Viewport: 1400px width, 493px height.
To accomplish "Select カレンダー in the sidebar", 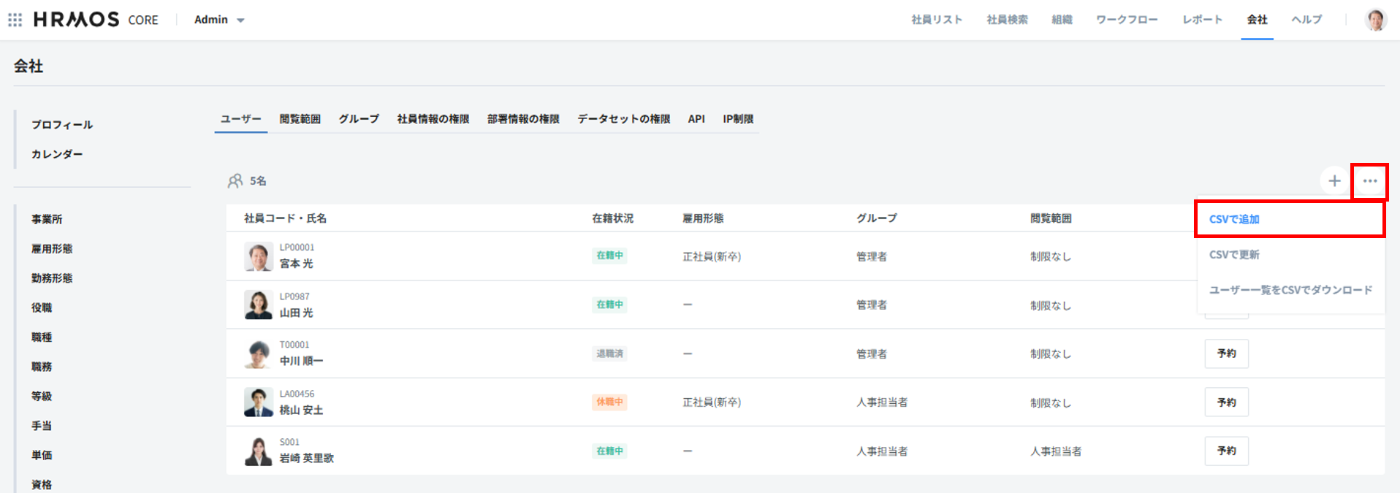I will pos(57,154).
